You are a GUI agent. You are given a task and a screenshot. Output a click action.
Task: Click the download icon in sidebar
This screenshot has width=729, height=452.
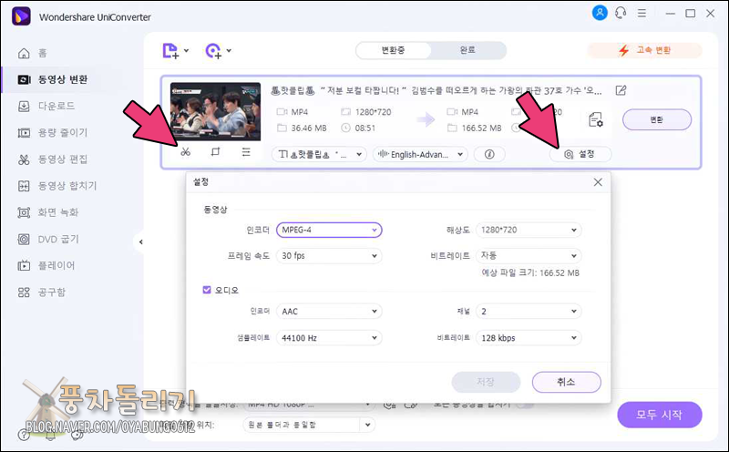click(24, 107)
